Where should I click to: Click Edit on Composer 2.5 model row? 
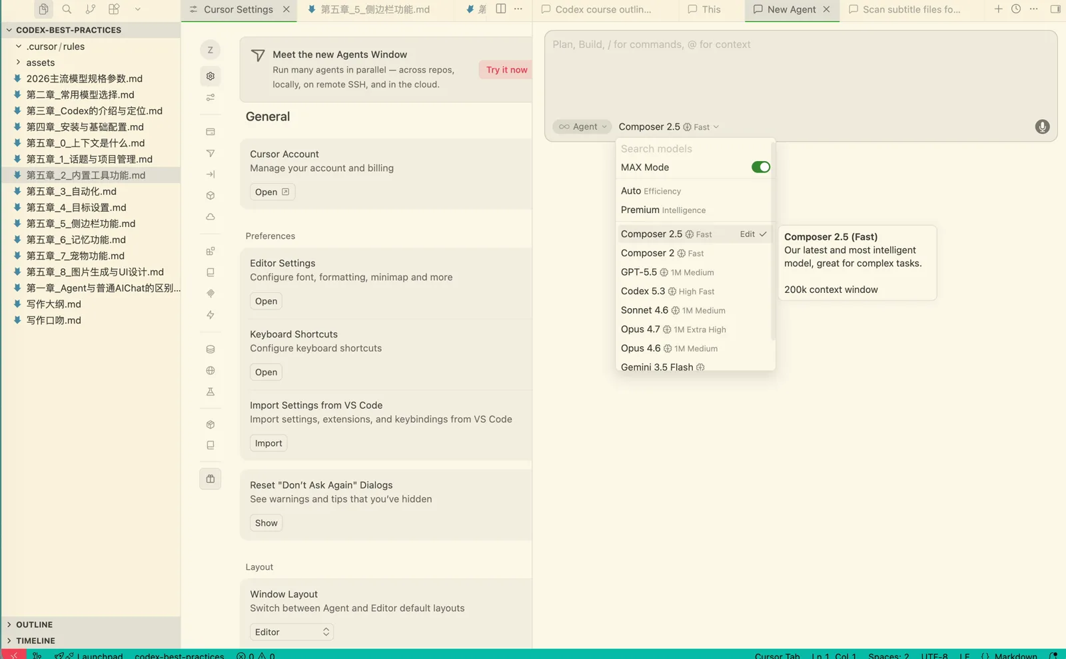point(748,234)
